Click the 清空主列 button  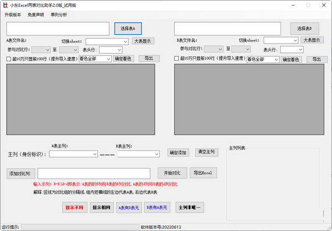pyautogui.click(x=206, y=152)
